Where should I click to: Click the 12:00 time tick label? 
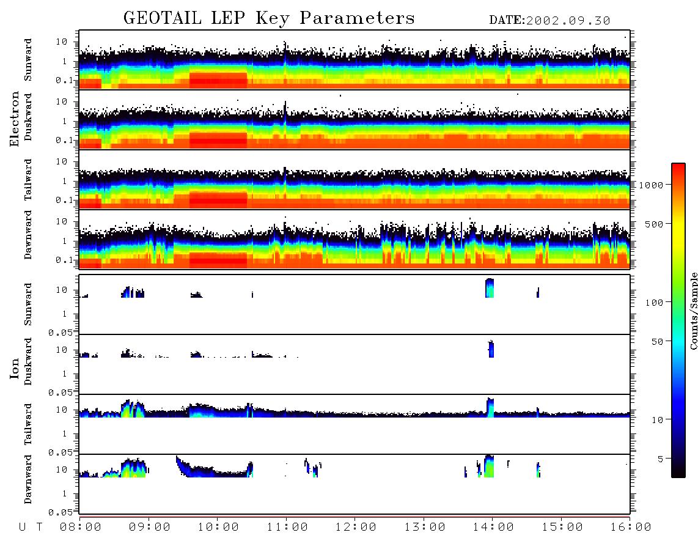356,527
